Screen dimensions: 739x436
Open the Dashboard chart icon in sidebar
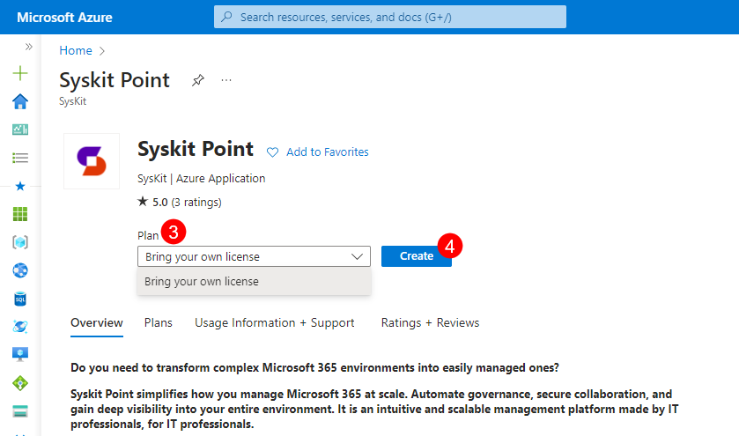point(20,129)
